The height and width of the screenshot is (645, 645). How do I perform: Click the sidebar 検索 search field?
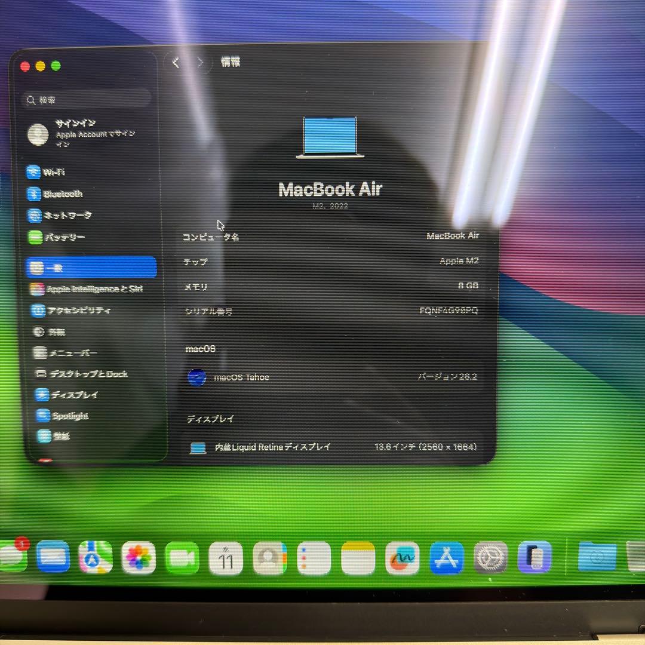86,100
